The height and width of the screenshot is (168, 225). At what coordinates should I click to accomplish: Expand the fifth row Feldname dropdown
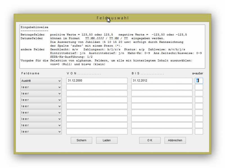click(x=41, y=106)
